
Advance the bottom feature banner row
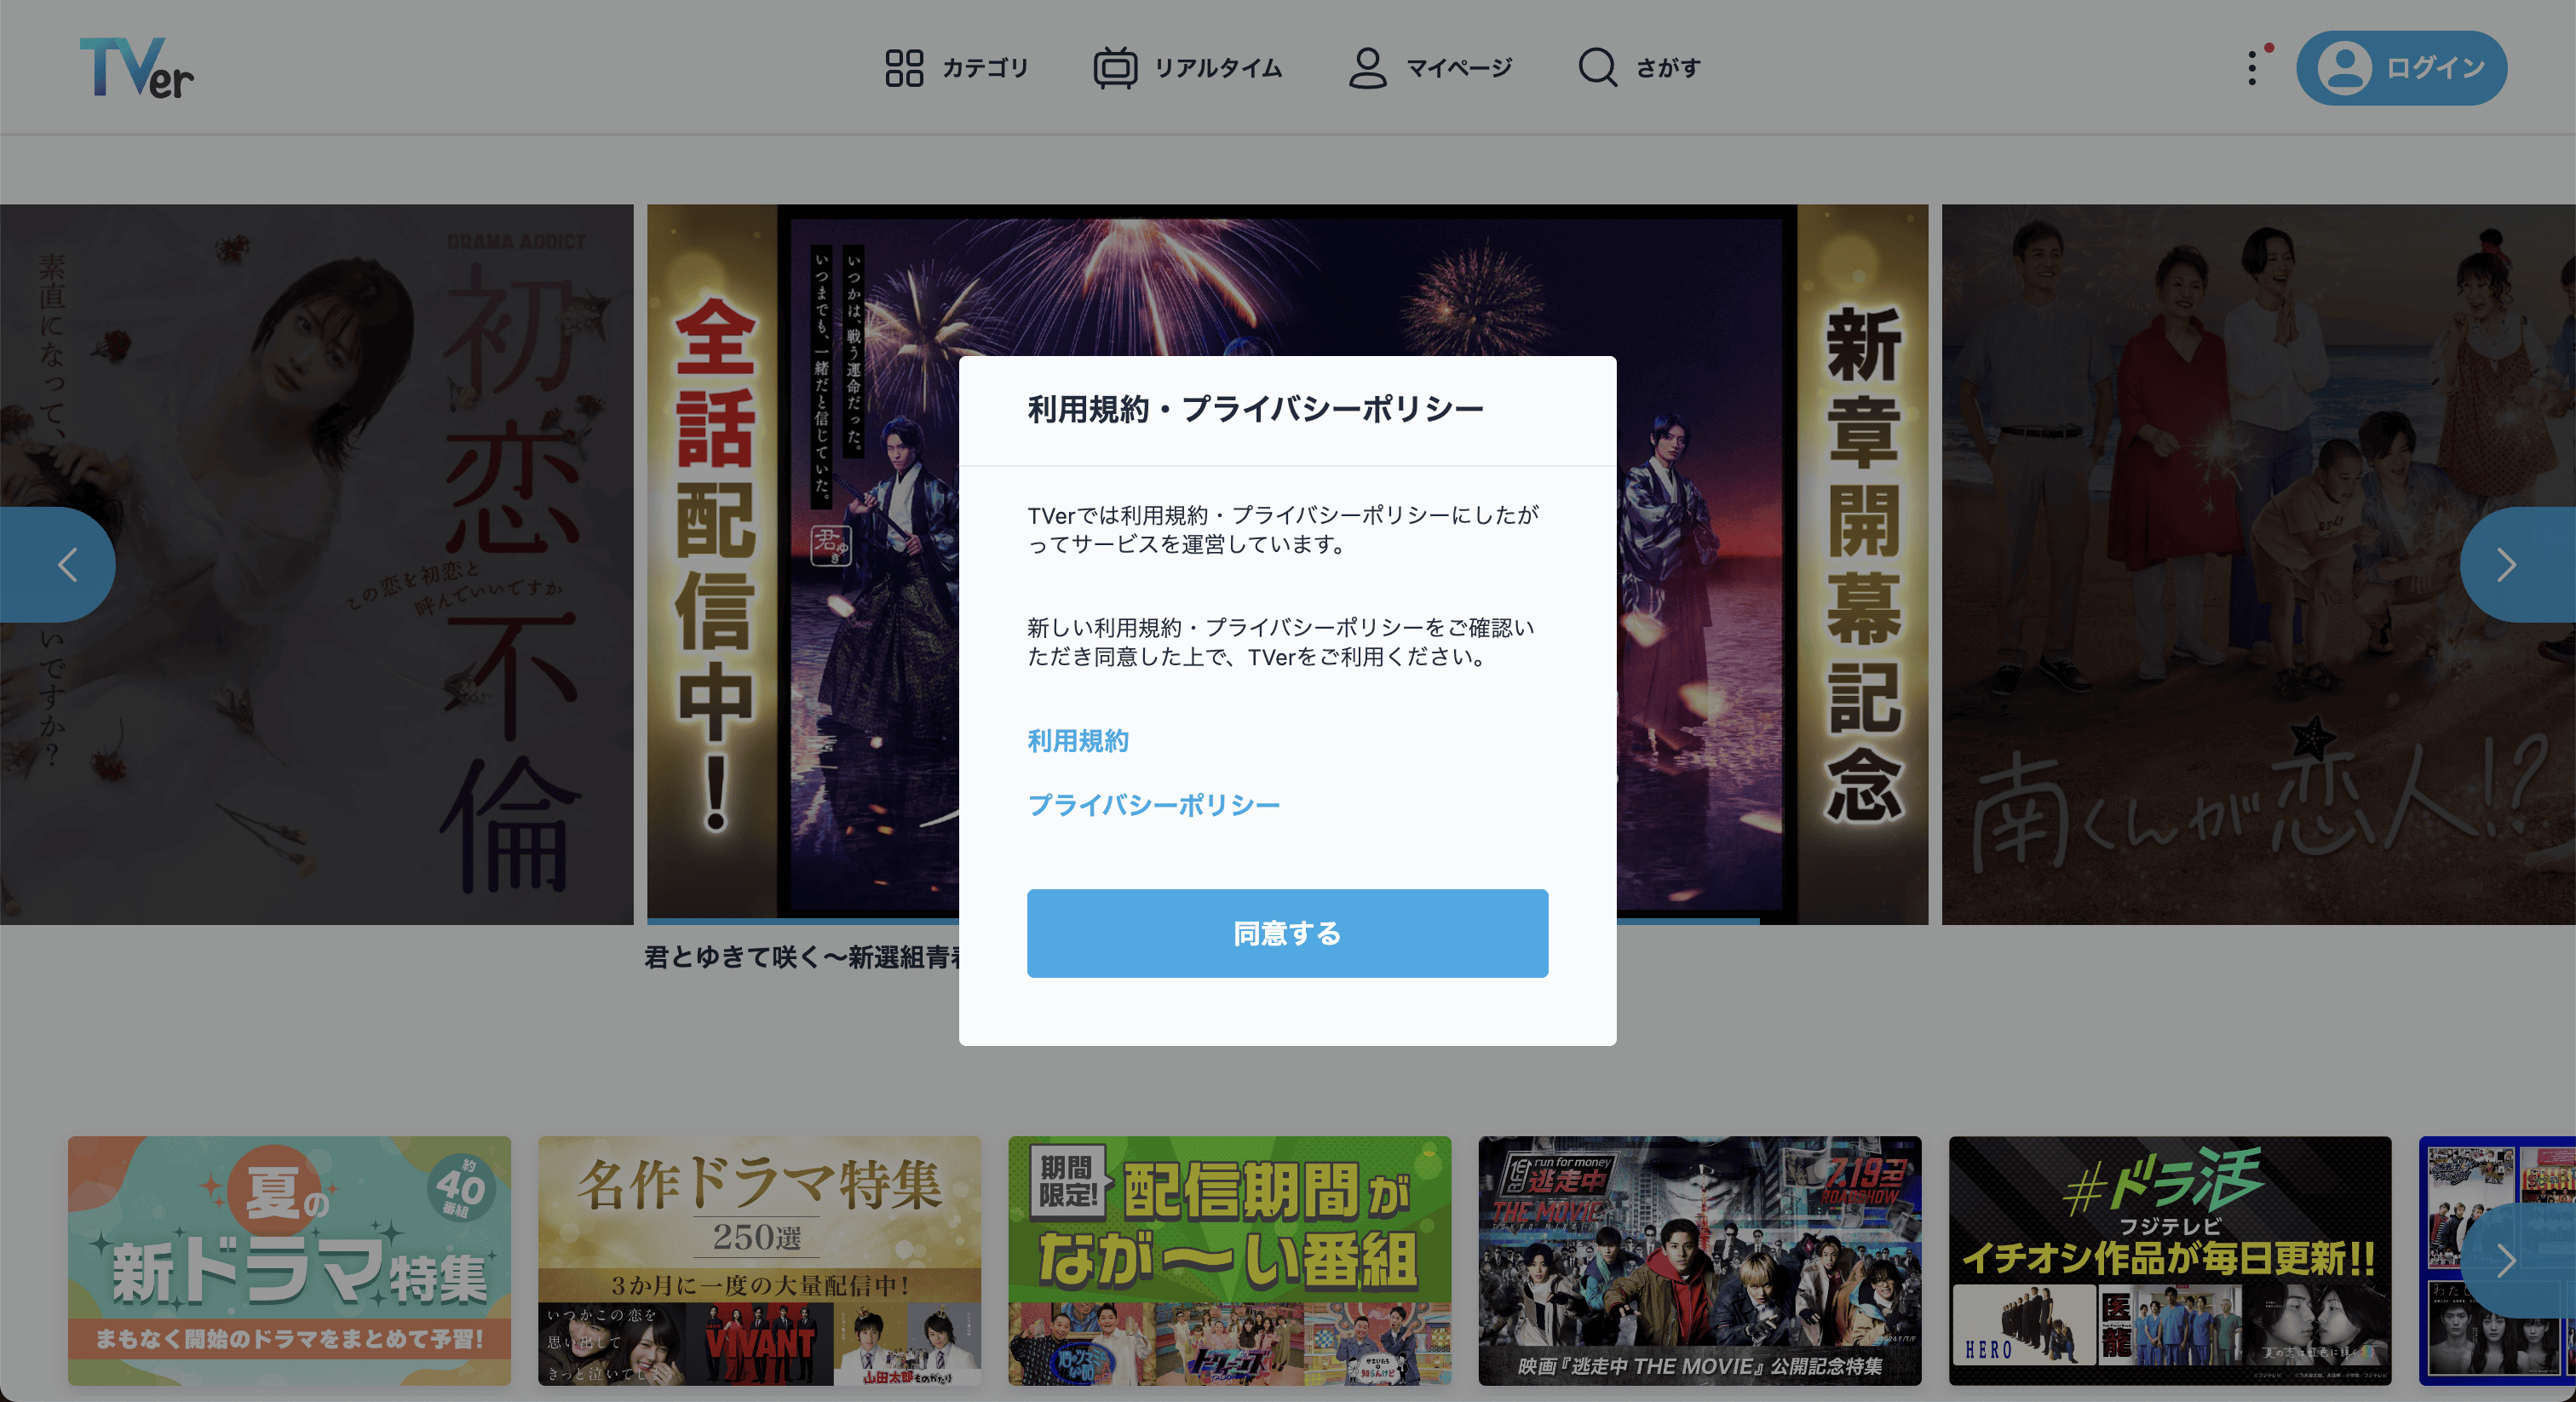pos(2518,1261)
